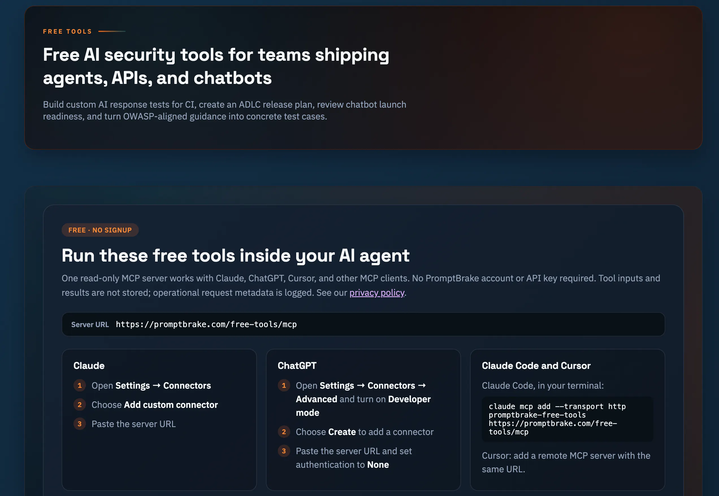
Task: Select the server URL https://promptbrake.com/free-tools/mcp text
Action: (206, 325)
